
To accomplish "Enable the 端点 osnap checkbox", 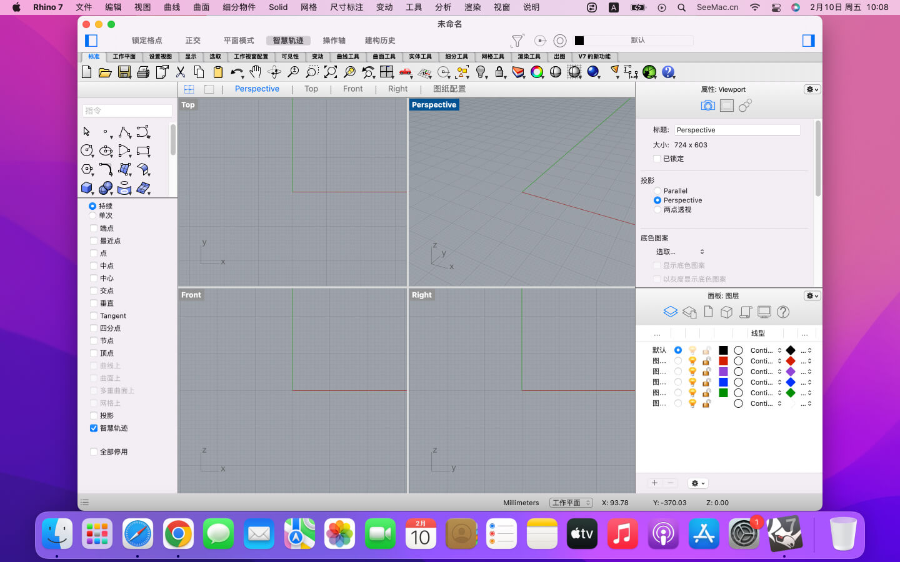I will point(94,229).
